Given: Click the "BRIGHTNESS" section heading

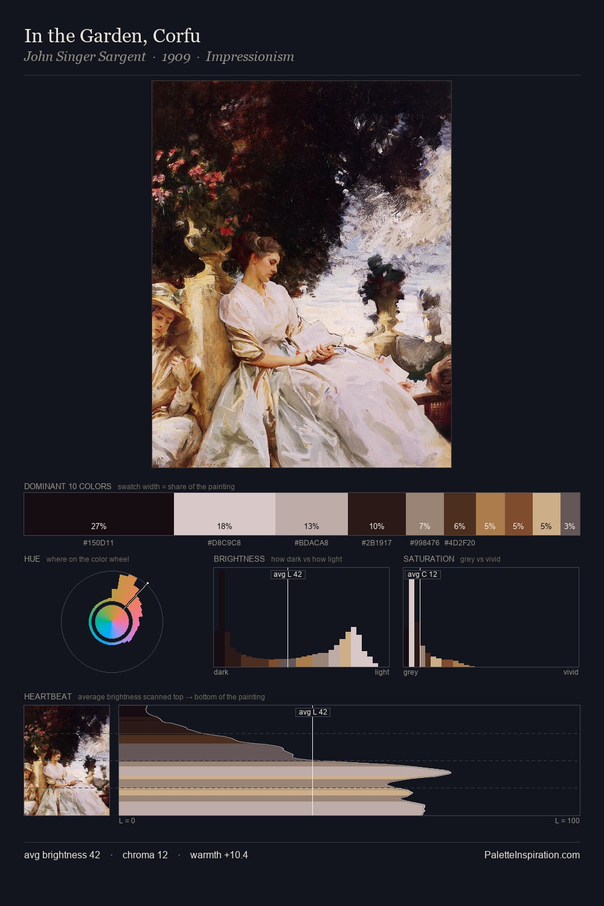Looking at the screenshot, I should click(239, 559).
